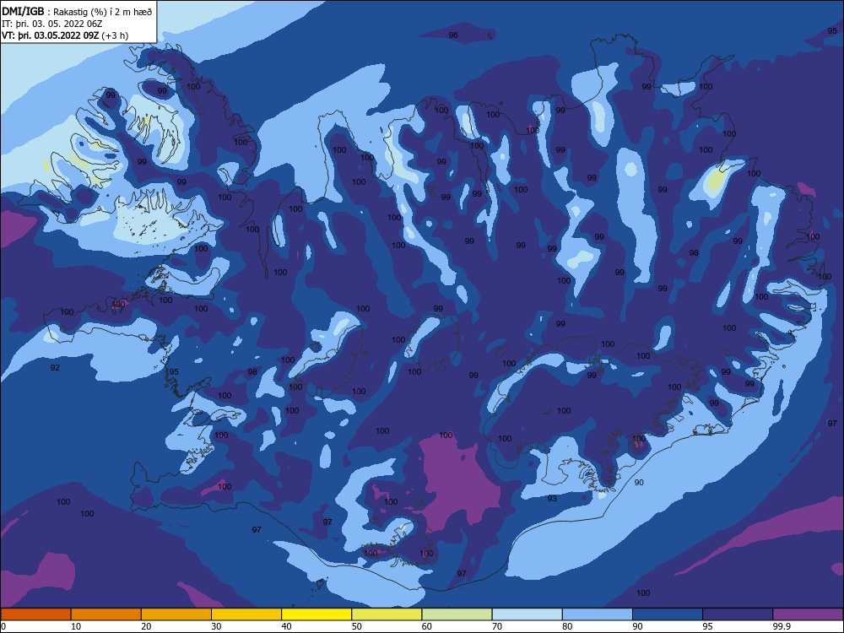The image size is (844, 633).
Task: Click the '30' legend scale label
Action: coord(216,626)
